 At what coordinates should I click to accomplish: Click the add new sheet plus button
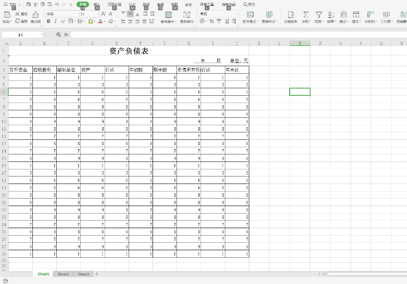[x=97, y=274]
